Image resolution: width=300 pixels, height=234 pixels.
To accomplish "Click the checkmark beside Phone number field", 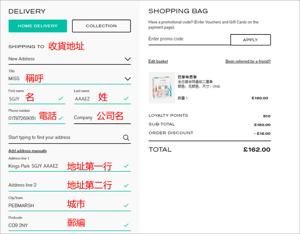I will click(60, 118).
